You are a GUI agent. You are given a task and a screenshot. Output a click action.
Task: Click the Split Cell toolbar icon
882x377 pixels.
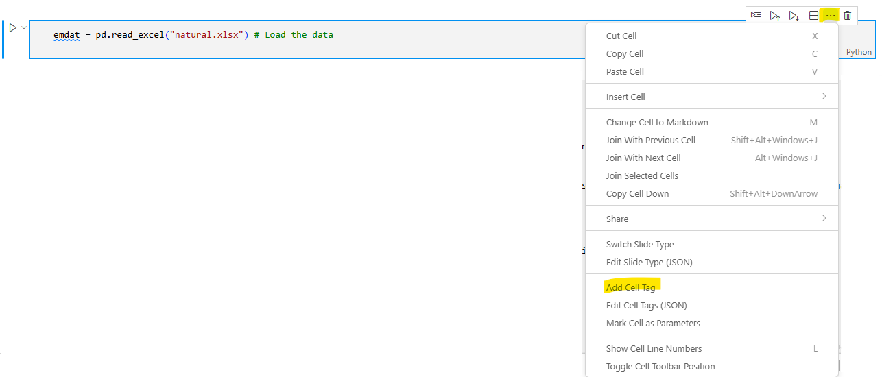[813, 15]
